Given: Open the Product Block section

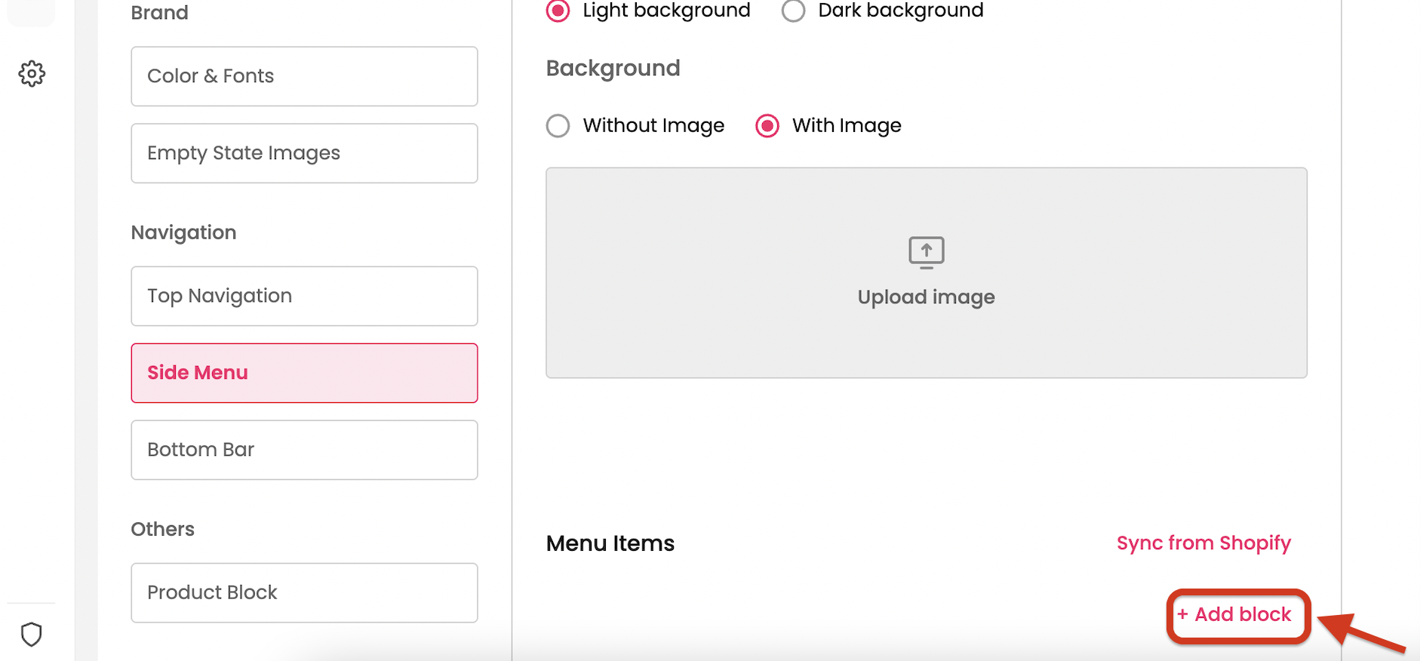Looking at the screenshot, I should (x=304, y=592).
